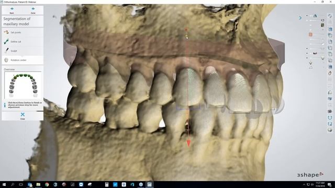
Task: Click the Done arrow button
Action: coord(33,10)
